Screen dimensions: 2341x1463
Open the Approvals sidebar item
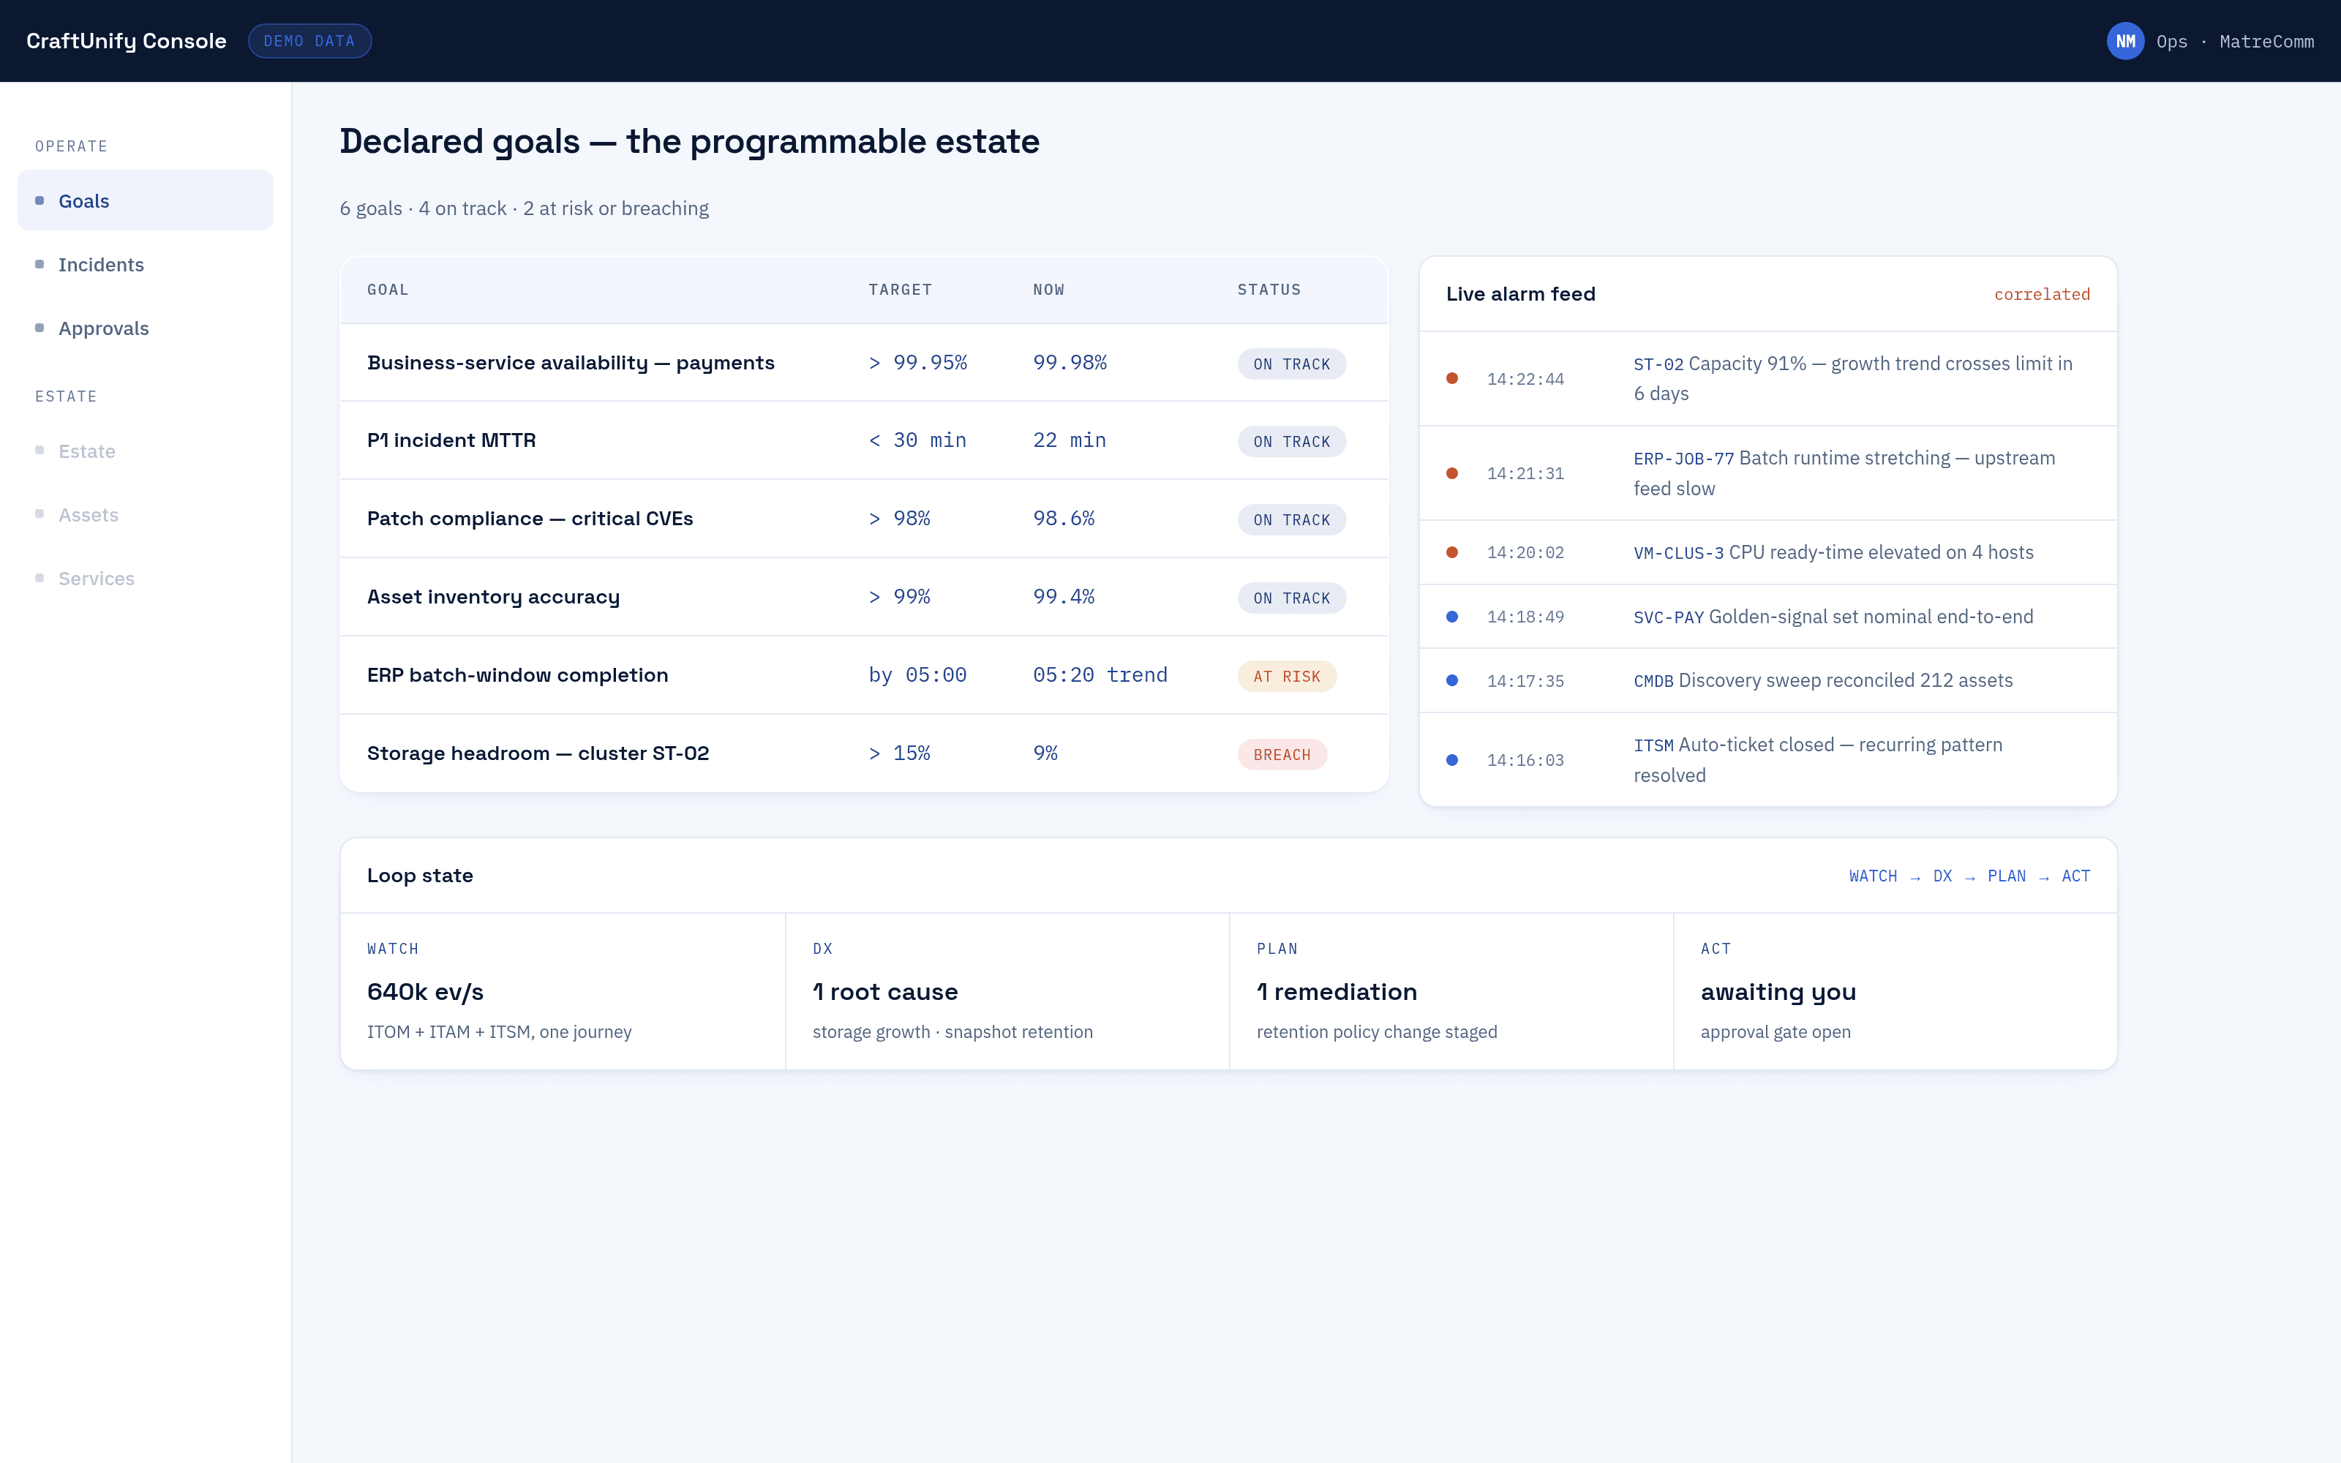[145, 328]
